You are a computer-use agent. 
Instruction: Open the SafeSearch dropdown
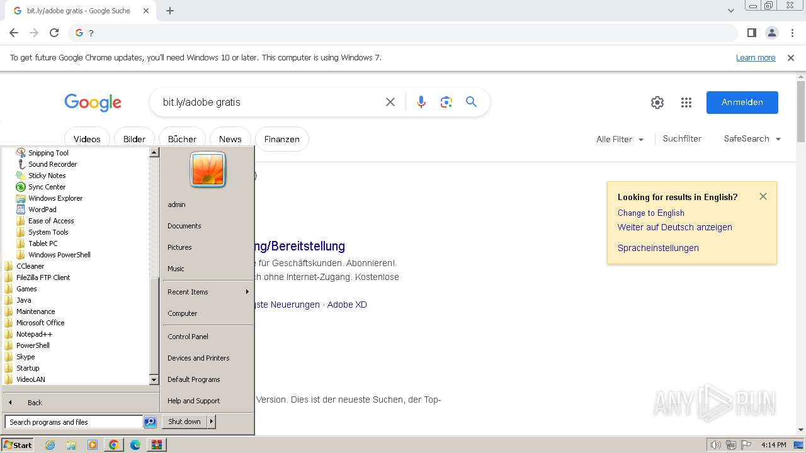coord(752,139)
